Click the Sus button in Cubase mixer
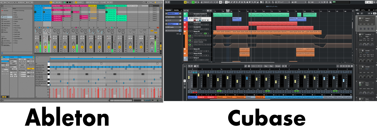This screenshot has width=377, height=133. (x=266, y=66)
